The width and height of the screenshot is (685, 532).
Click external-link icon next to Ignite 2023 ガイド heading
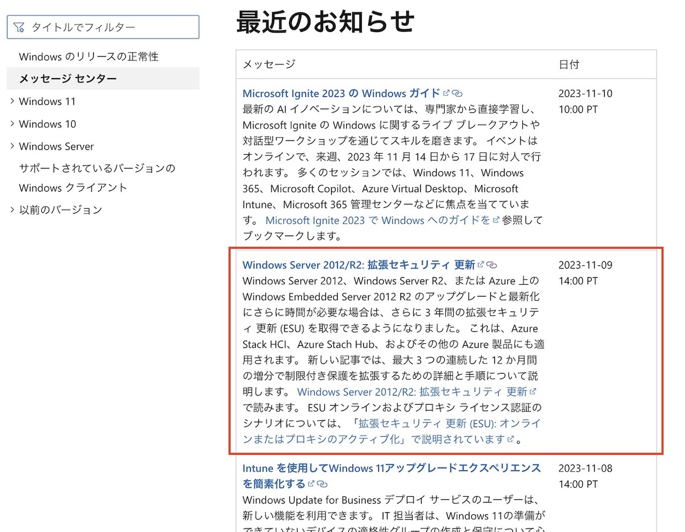pos(446,92)
